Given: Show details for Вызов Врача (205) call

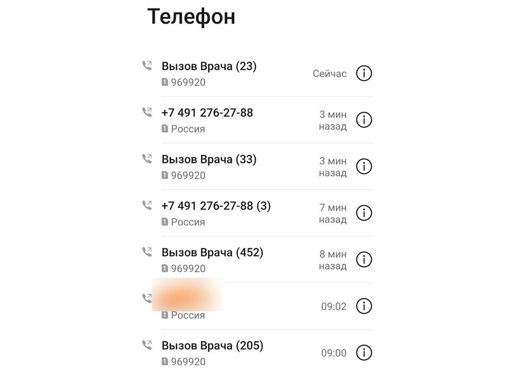Looking at the screenshot, I should click(x=364, y=353).
